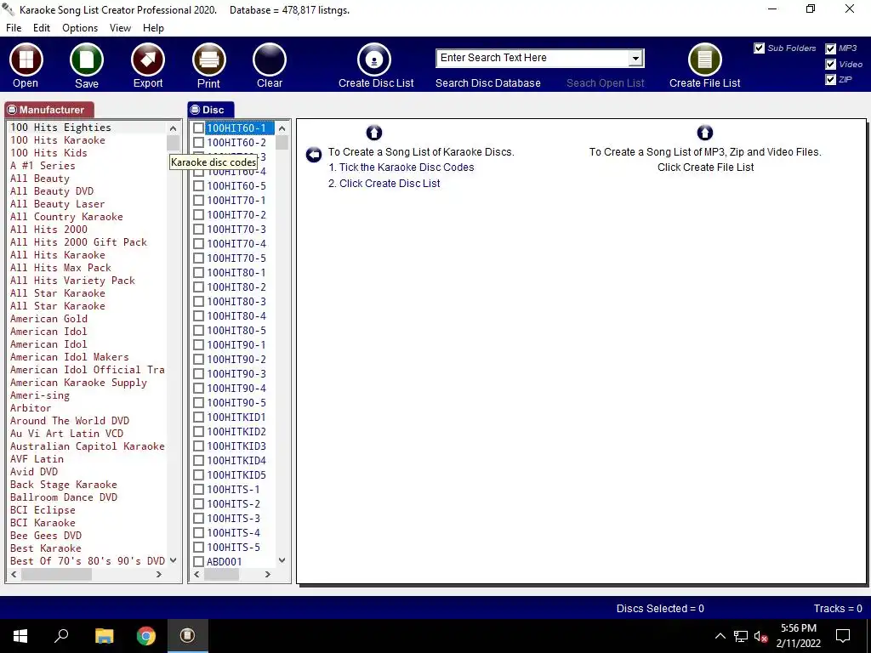Screen dimensions: 871x653
Task: Click Seach Open List label
Action: [x=605, y=83]
